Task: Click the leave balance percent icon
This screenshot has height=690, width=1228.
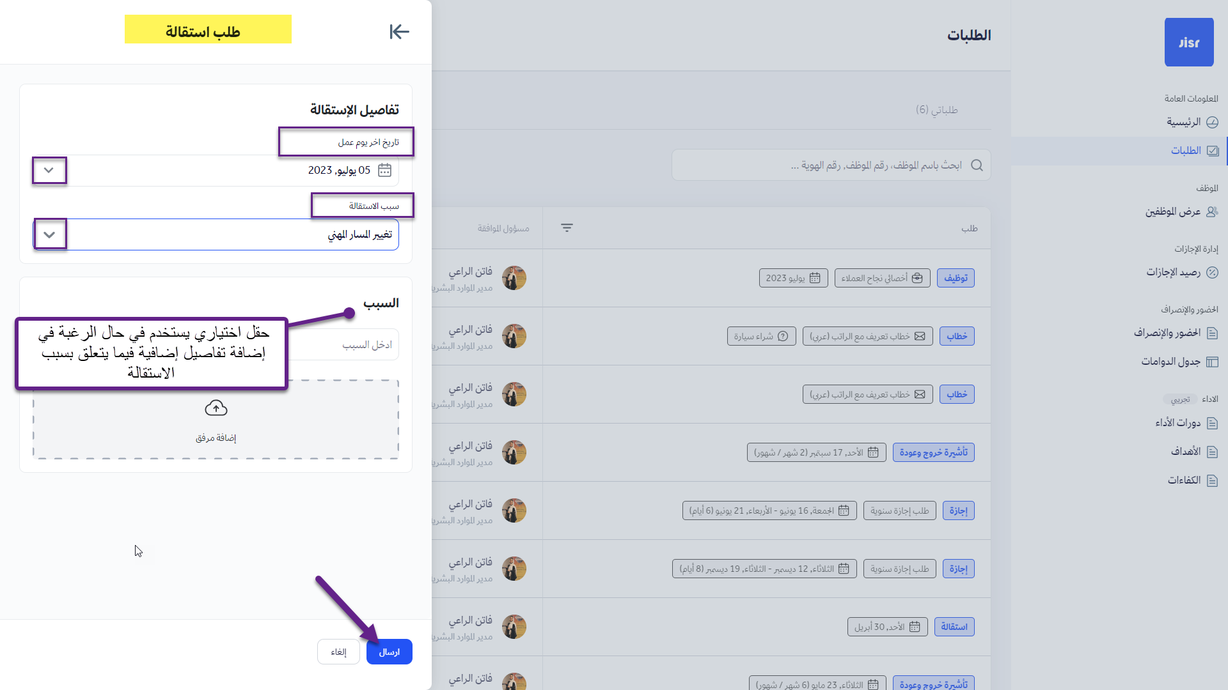Action: (1212, 273)
